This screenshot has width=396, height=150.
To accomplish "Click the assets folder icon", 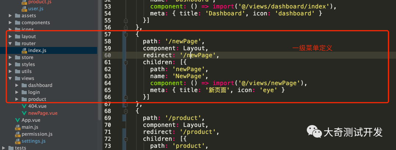I will tap(18, 16).
